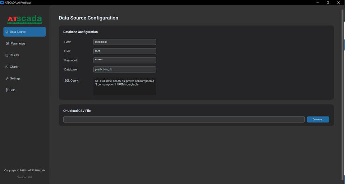
Task: Click the ATSCADA logo in sidebar
Action: pyautogui.click(x=24, y=19)
